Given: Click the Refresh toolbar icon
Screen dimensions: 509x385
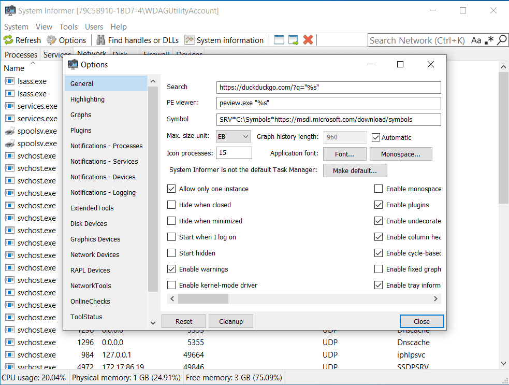Looking at the screenshot, I should point(8,40).
